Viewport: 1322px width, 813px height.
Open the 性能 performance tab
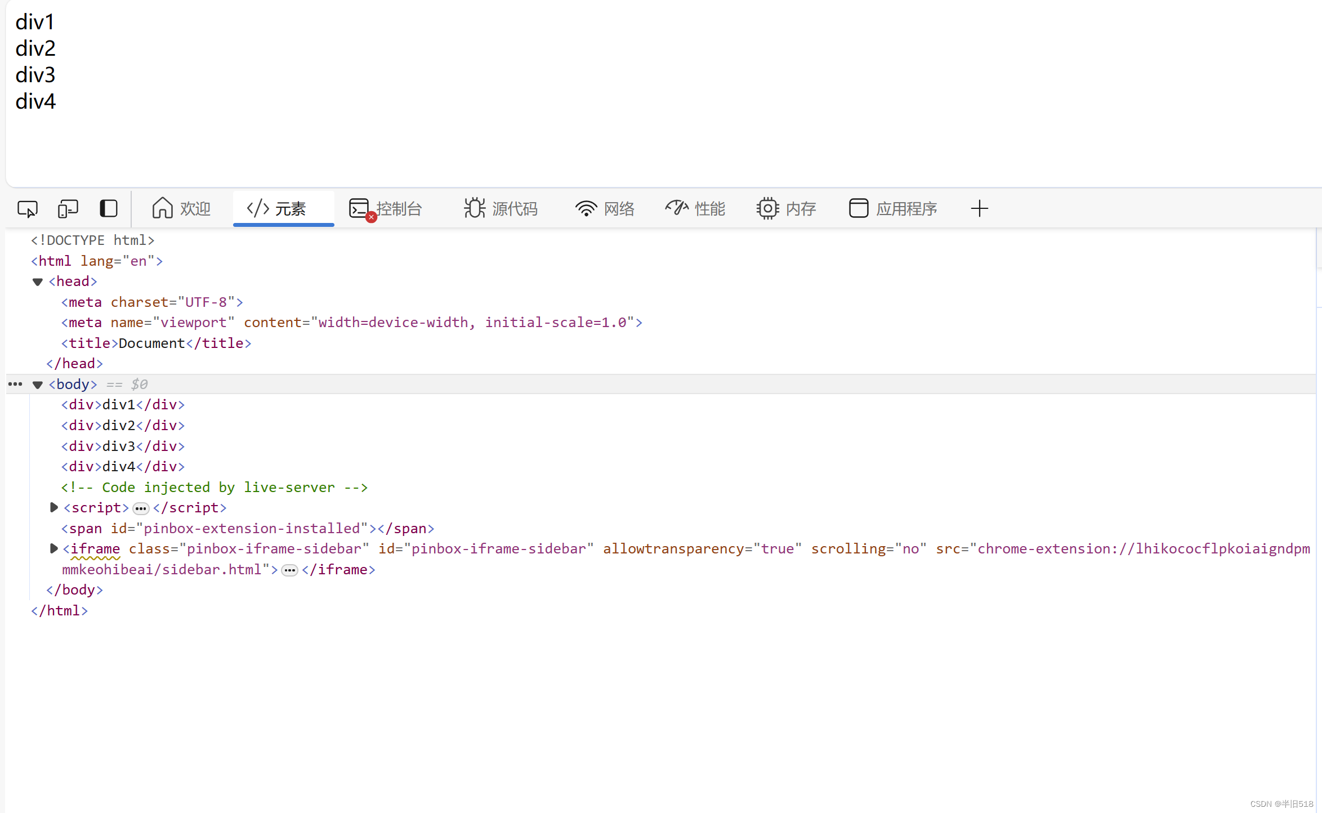pyautogui.click(x=695, y=209)
